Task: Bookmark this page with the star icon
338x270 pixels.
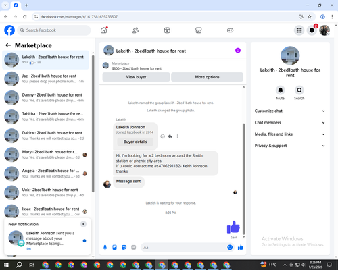Action: point(310,17)
